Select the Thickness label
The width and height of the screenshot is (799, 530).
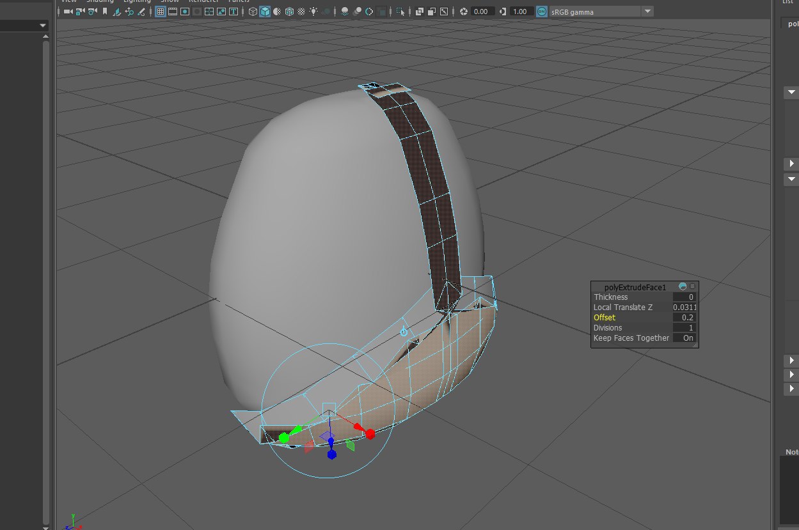pyautogui.click(x=611, y=297)
